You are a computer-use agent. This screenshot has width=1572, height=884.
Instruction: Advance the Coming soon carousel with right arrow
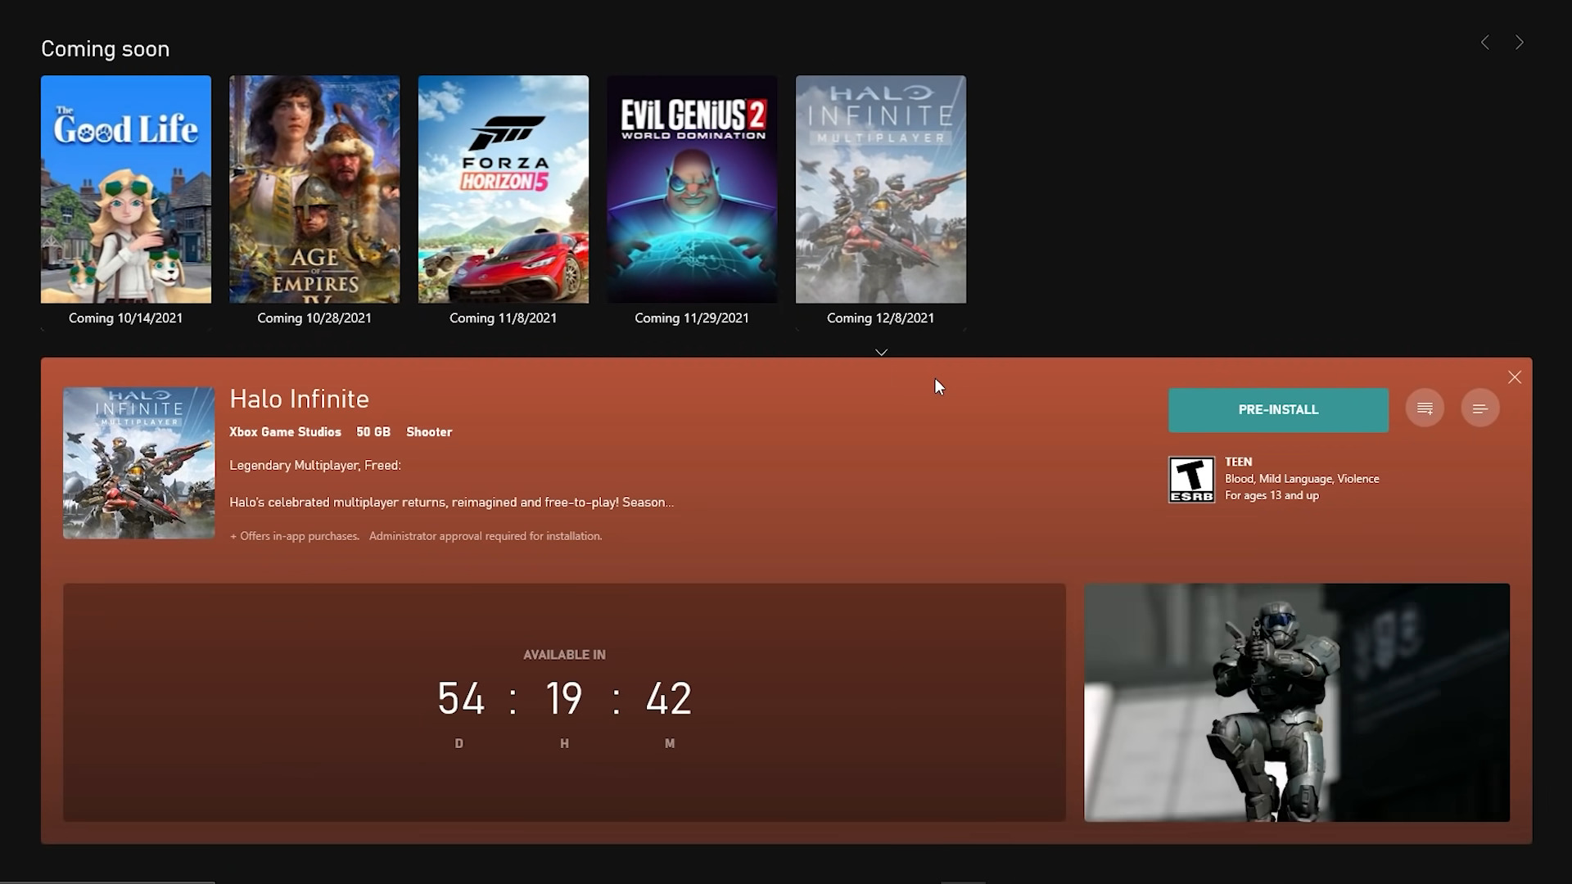(1520, 42)
